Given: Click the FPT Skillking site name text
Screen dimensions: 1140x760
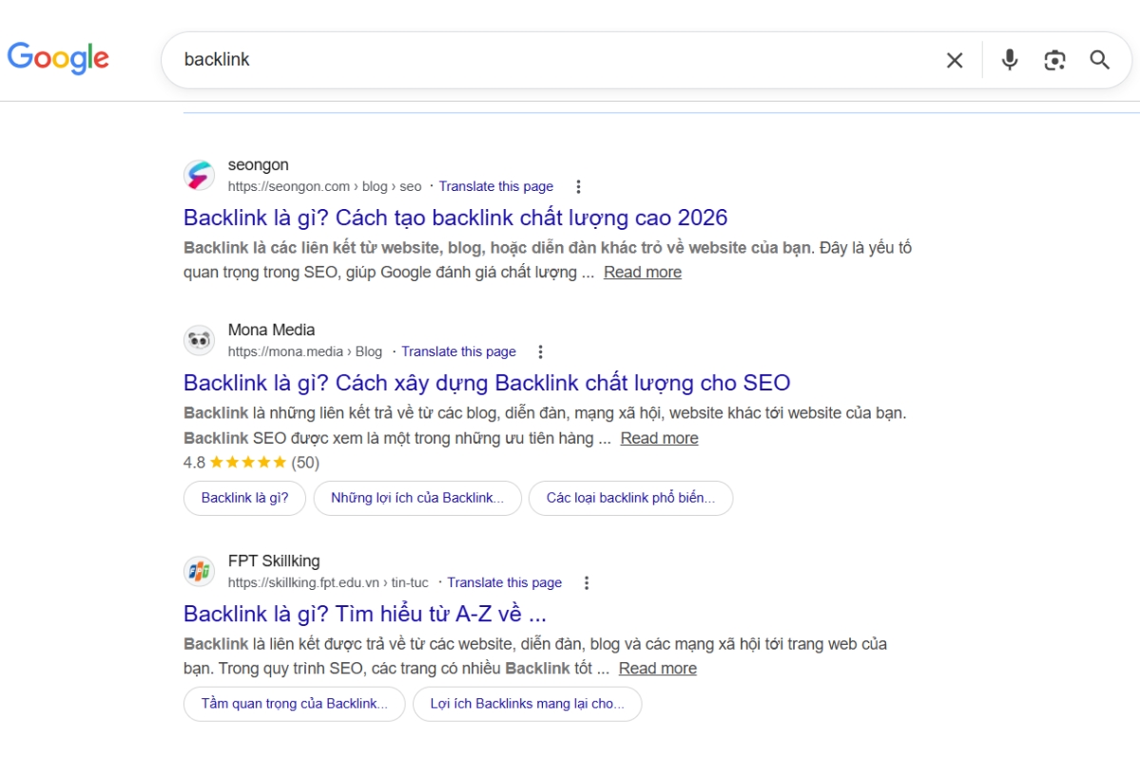Looking at the screenshot, I should coord(274,560).
